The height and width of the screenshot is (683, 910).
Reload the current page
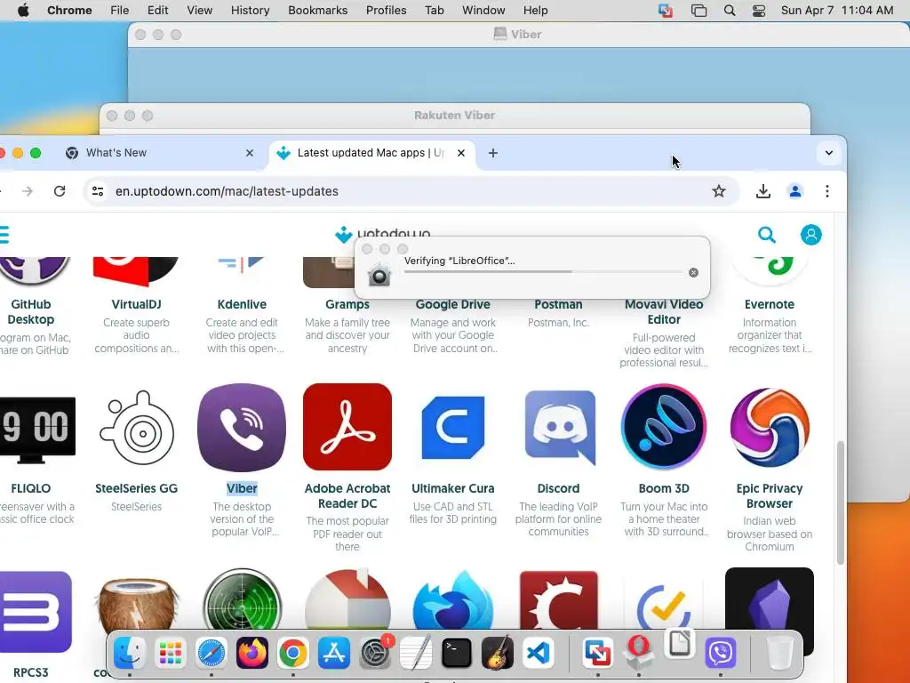tap(60, 191)
